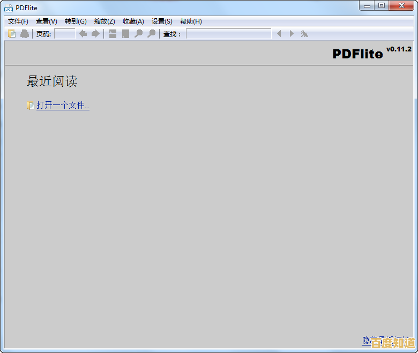The width and height of the screenshot is (418, 353).
Task: Go to next page arrow icon
Action: pyautogui.click(x=95, y=34)
